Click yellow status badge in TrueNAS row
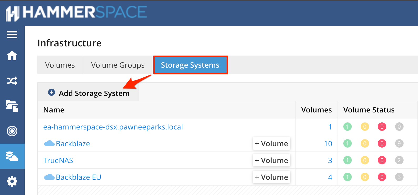The image size is (418, 195). (x=365, y=160)
